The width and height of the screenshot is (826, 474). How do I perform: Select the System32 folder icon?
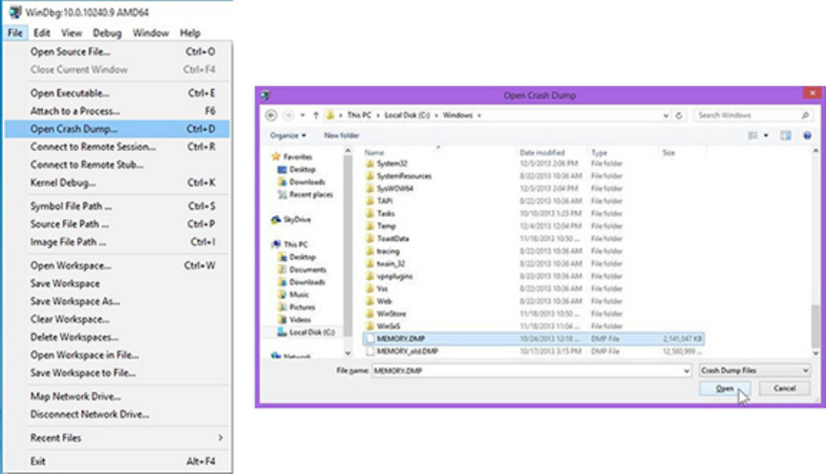coord(370,163)
